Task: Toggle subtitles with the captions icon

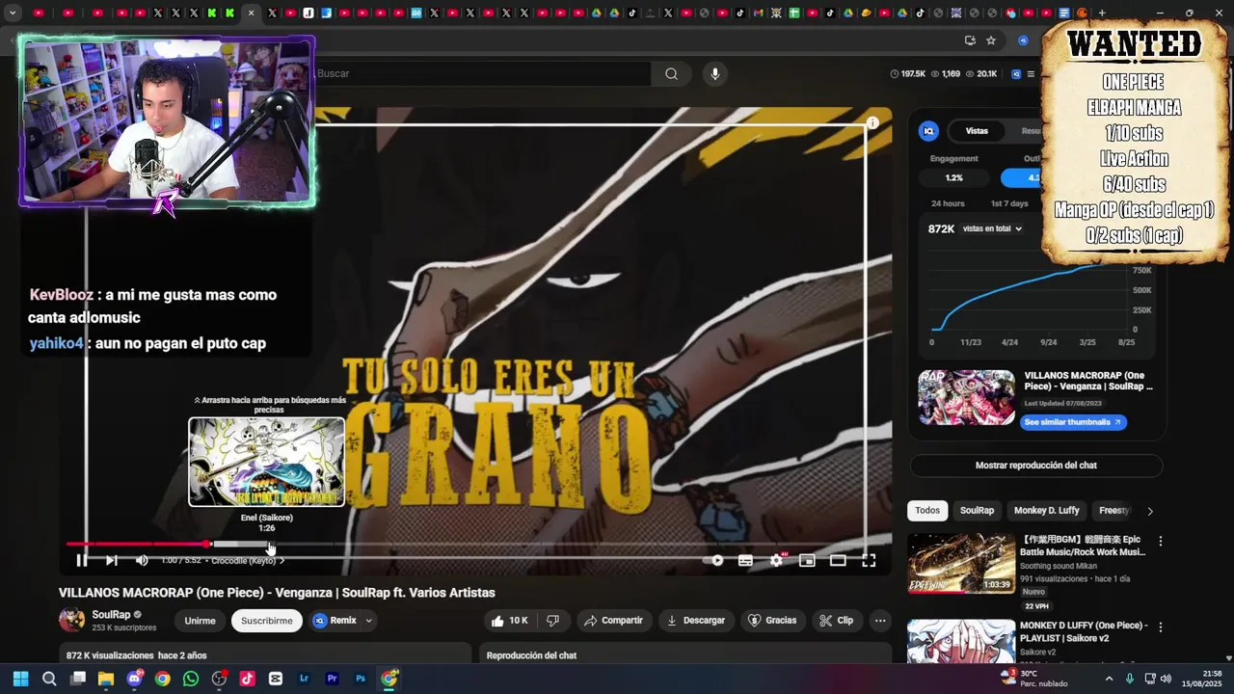Action: point(745,560)
